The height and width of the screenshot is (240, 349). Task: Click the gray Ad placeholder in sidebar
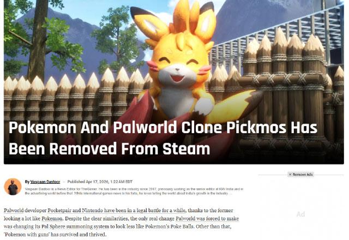pyautogui.click(x=300, y=214)
